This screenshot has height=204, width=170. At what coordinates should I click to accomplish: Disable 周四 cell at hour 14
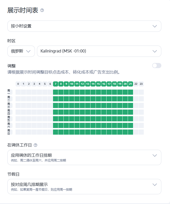click(93, 112)
